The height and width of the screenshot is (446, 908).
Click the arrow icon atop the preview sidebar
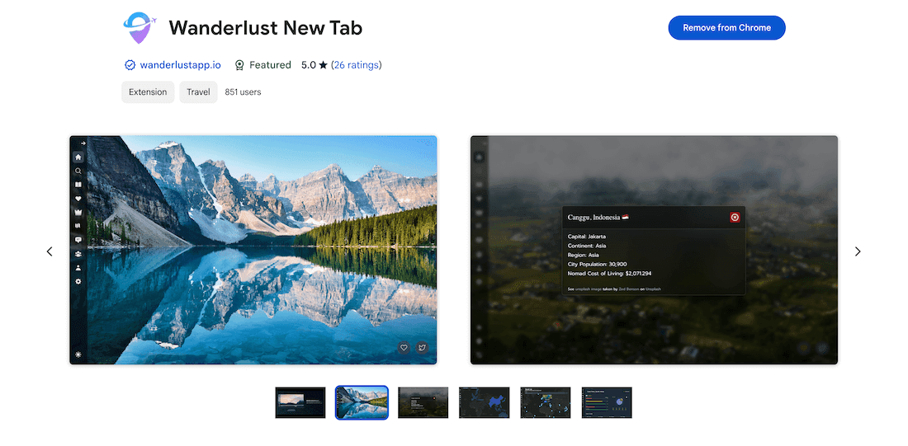pyautogui.click(x=83, y=143)
